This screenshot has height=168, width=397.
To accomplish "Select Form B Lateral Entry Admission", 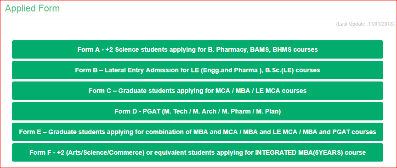I will tap(198, 70).
